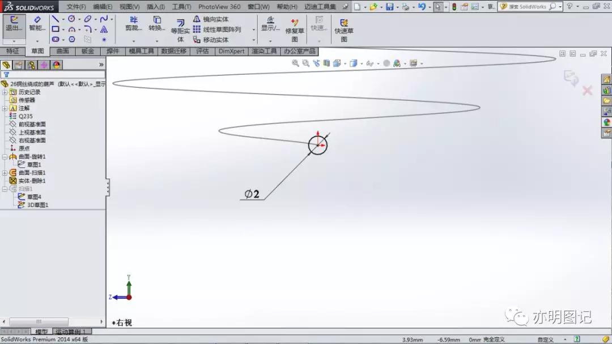The image size is (612, 344).
Task: Open the 工具(T) menu
Action: [x=182, y=7]
